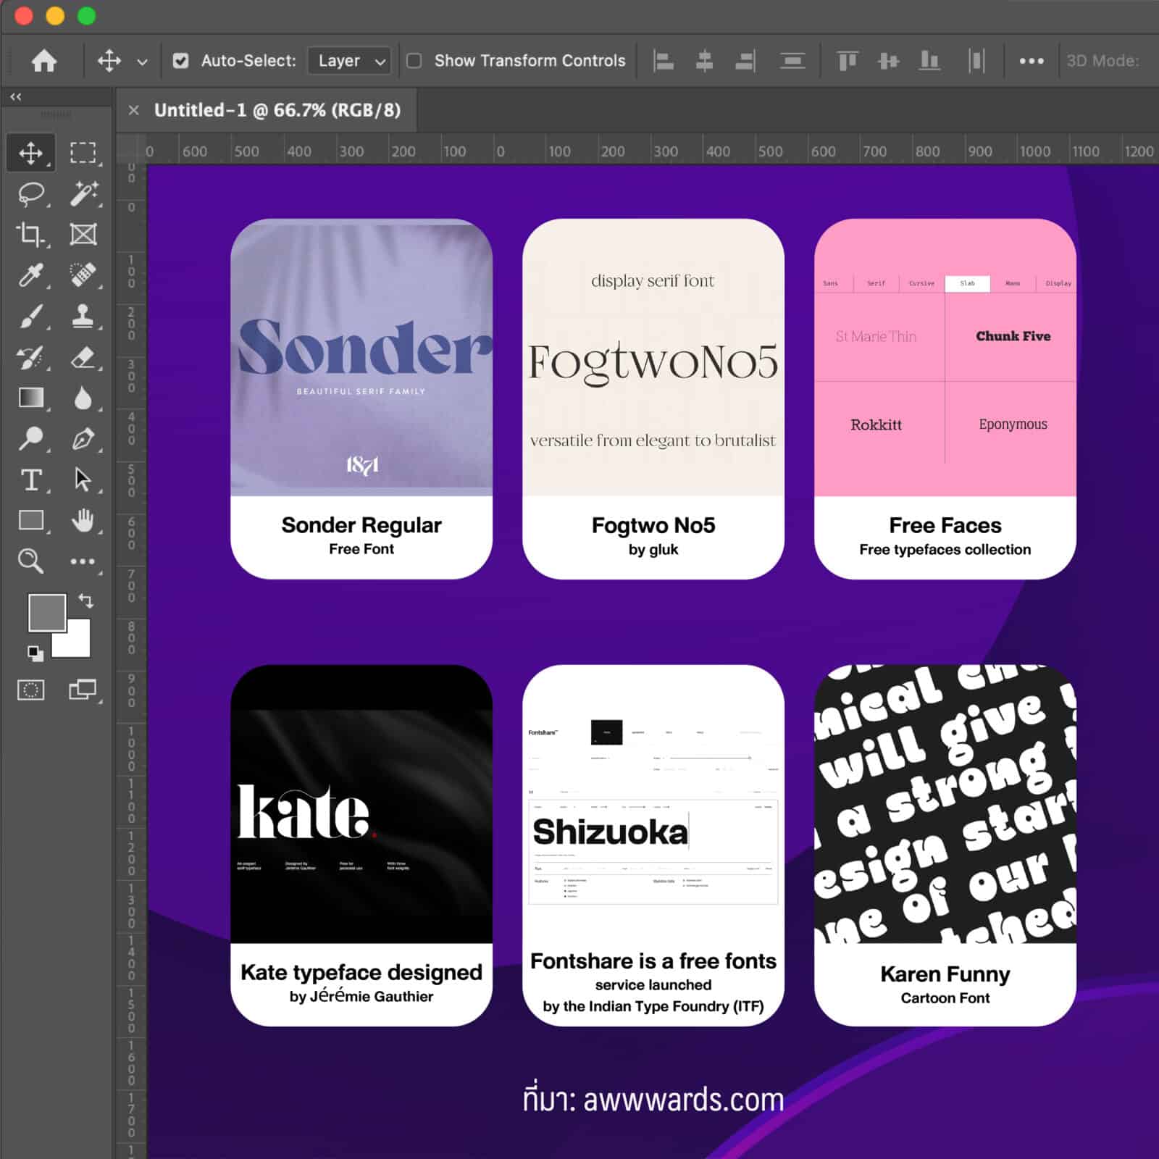This screenshot has width=1159, height=1159.
Task: Collapse the toolbar with double arrows
Action: (x=16, y=96)
